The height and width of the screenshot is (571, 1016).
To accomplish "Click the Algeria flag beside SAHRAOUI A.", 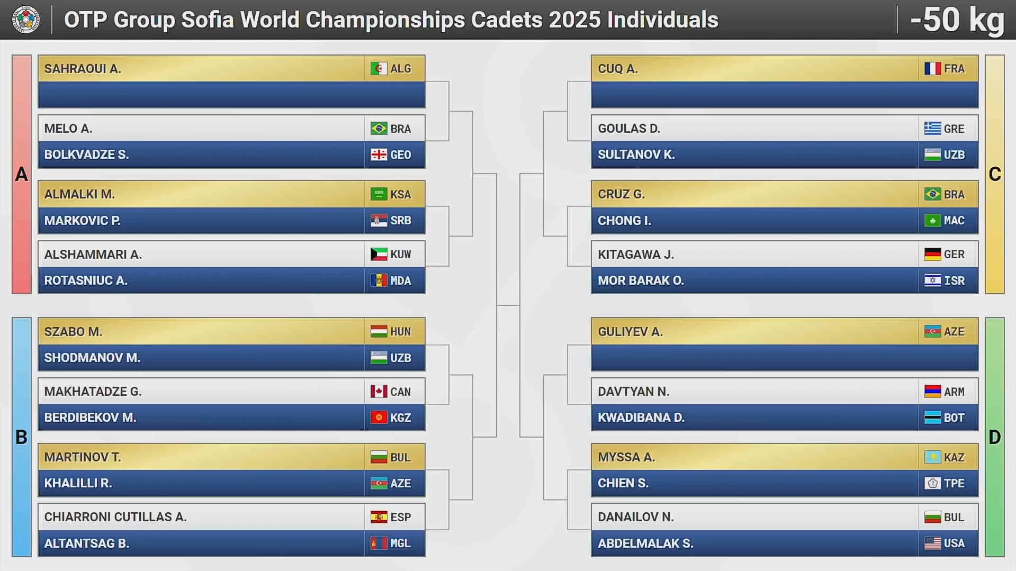I will [x=379, y=69].
